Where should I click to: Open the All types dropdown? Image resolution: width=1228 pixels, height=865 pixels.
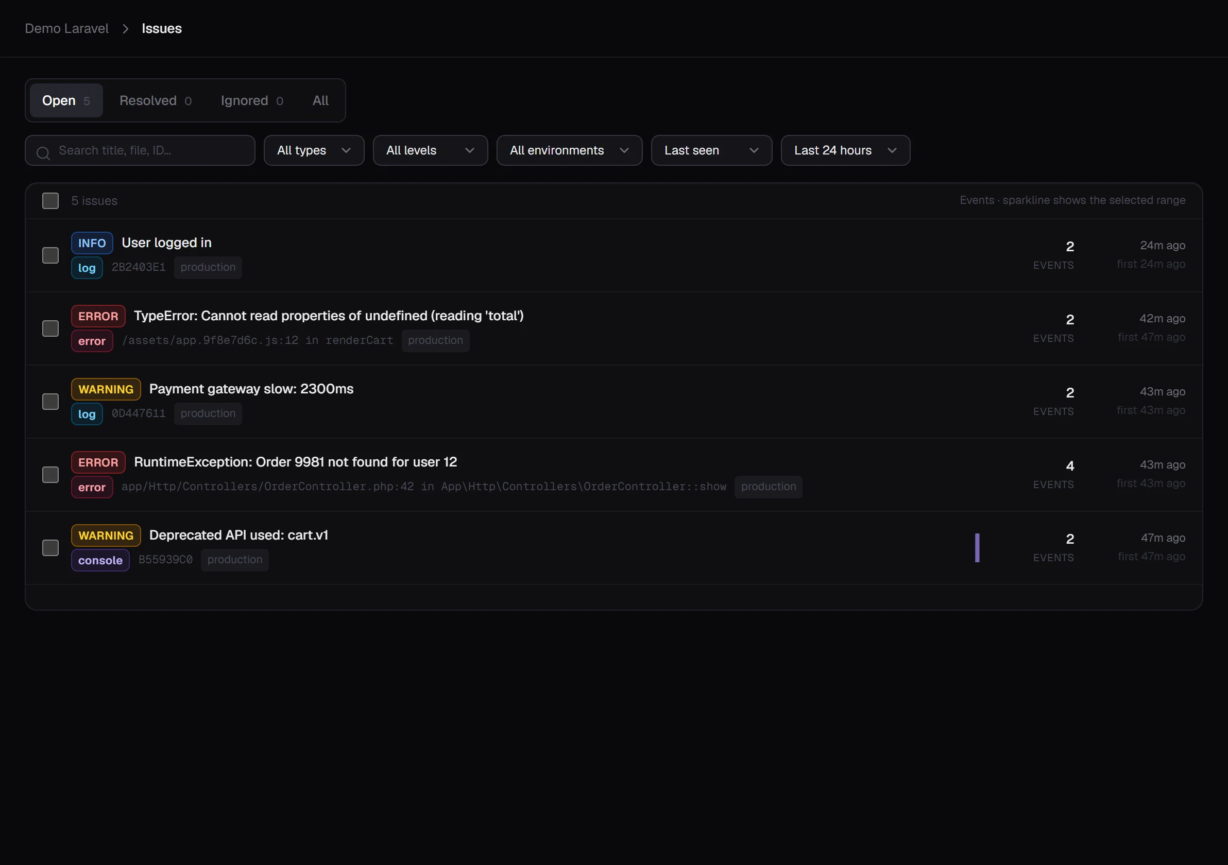coord(314,151)
